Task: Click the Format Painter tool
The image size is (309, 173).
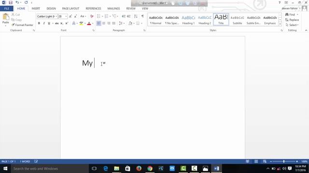Action: 22,25
